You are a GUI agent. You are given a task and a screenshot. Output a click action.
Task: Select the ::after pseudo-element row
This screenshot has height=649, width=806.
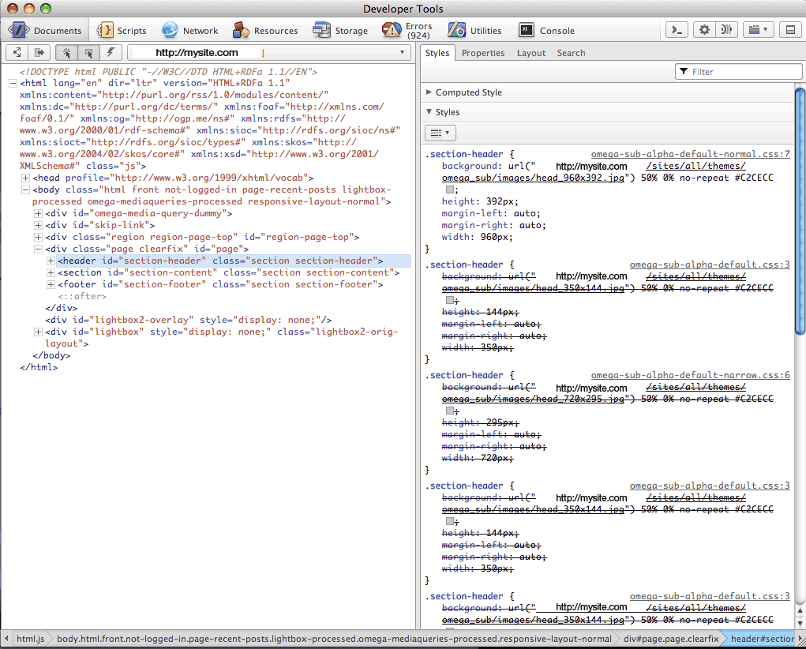pyautogui.click(x=82, y=296)
